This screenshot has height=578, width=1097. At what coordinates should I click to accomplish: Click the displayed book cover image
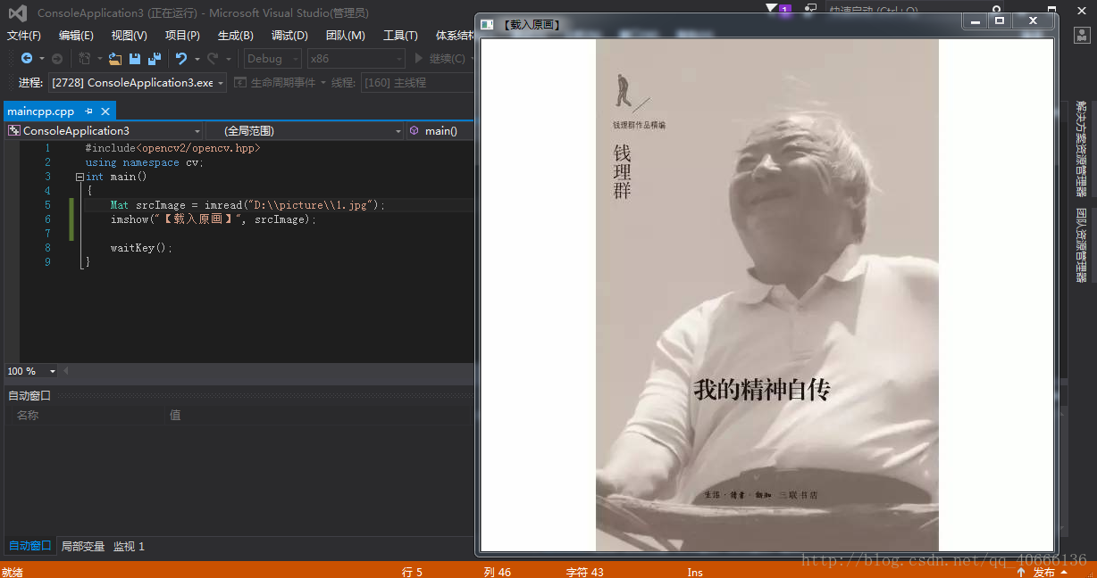click(767, 295)
